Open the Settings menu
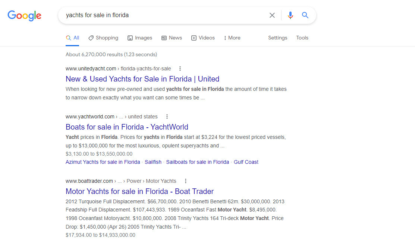This screenshot has width=415, height=242. pos(277,38)
